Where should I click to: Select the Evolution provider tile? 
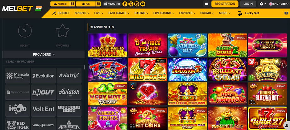[43, 75]
